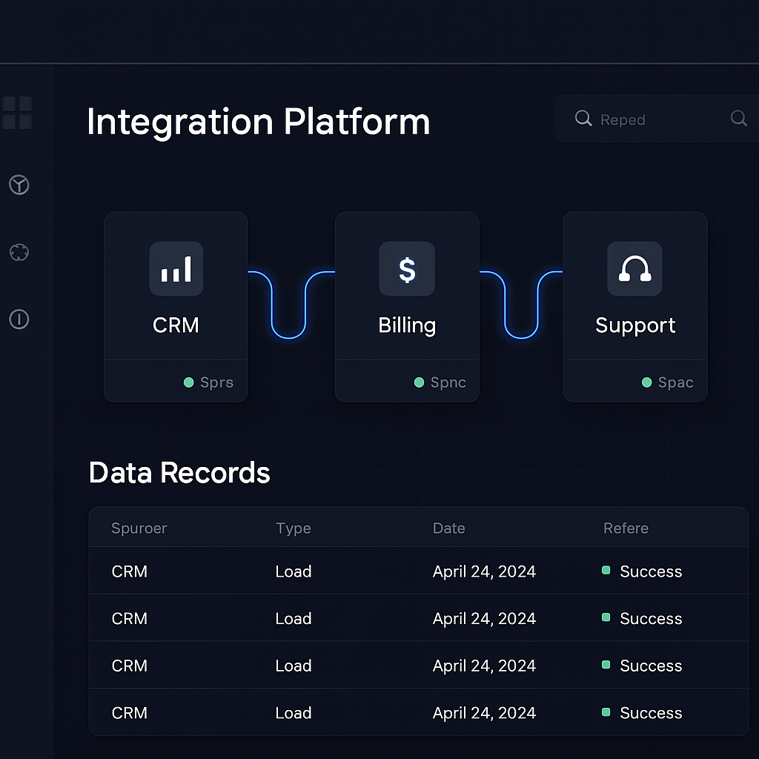Screen dimensions: 759x759
Task: Click the circled Y-shaped sidebar icon
Action: click(x=19, y=185)
